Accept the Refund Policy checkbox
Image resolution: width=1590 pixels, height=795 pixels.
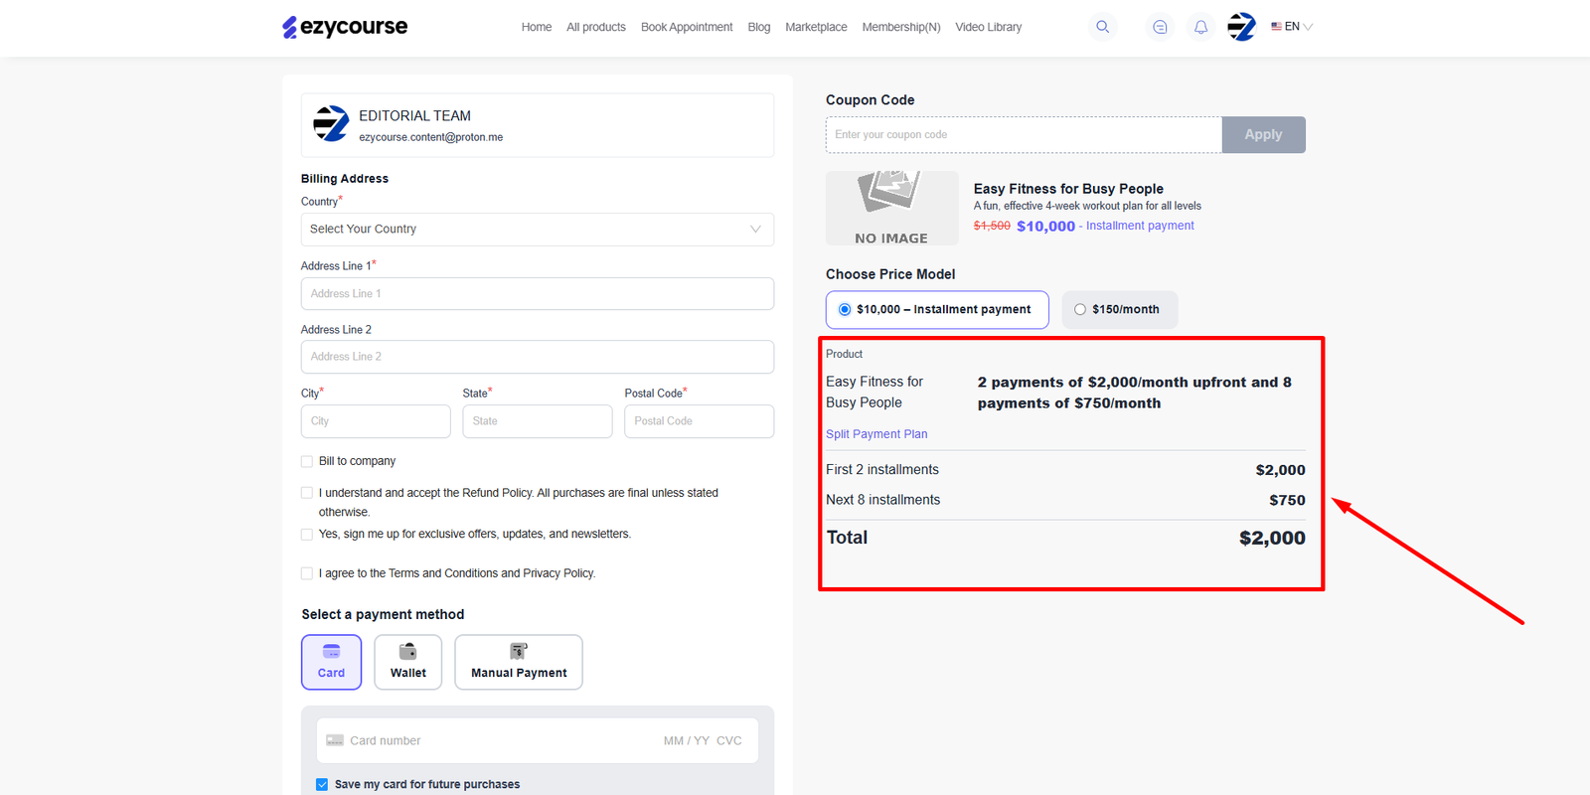(307, 493)
